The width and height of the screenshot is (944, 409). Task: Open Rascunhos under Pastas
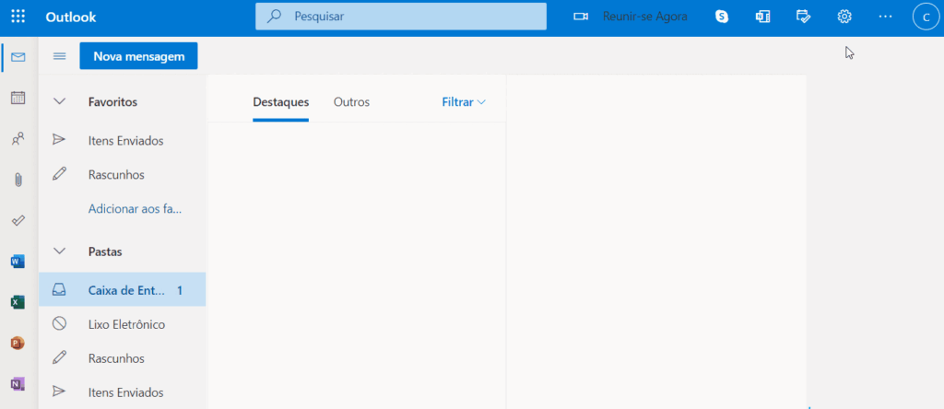point(123,358)
